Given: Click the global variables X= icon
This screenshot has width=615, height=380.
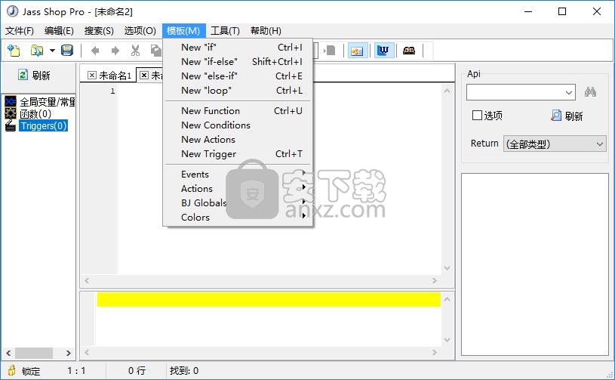Looking at the screenshot, I should pos(11,101).
